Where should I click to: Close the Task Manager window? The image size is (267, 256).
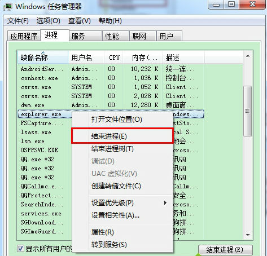pyautogui.click(x=252, y=5)
